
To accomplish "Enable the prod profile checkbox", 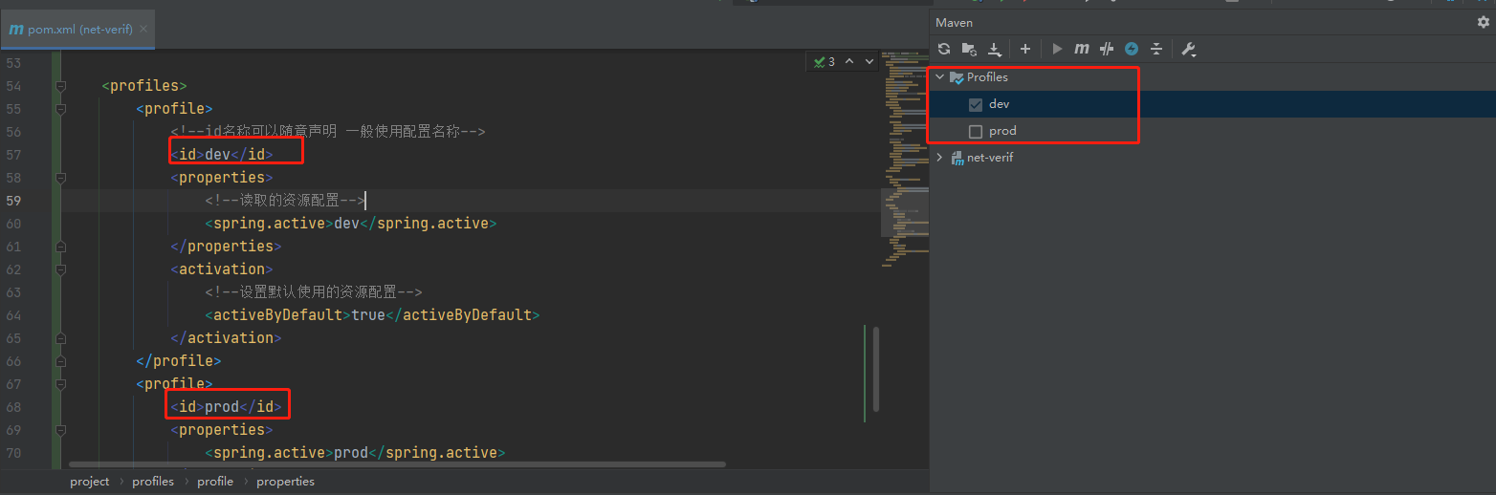I will pyautogui.click(x=976, y=131).
